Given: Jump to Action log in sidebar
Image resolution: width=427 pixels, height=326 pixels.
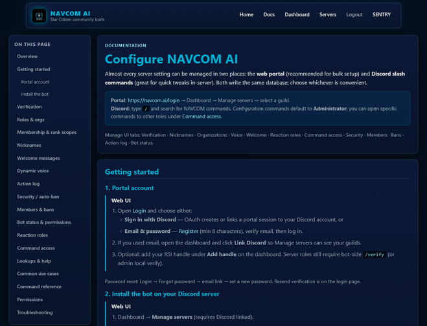Looking at the screenshot, I should tap(28, 184).
